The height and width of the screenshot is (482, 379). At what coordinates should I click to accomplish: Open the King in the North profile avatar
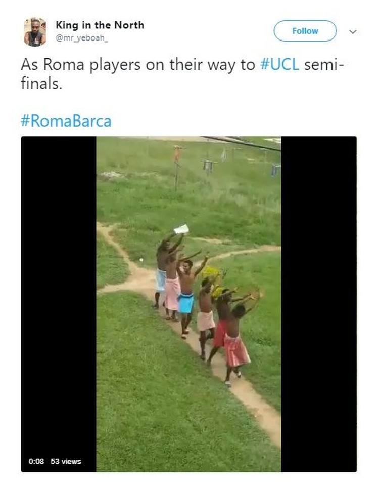[35, 32]
